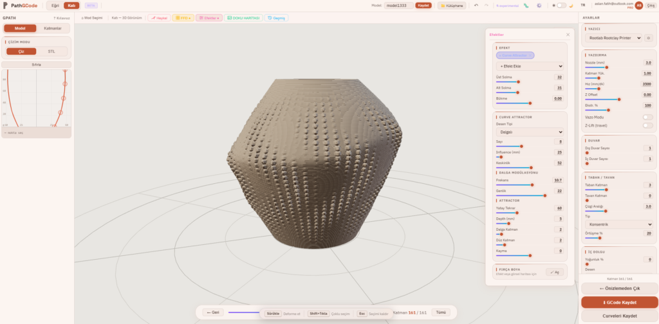Click the undo arrow icon
Screen dimensions: 659x324
[x=476, y=5]
